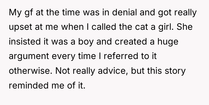Screen dimensions: 209x105
Task: Click the word "Not" beginning a sentence
Action: (x=62, y=71)
